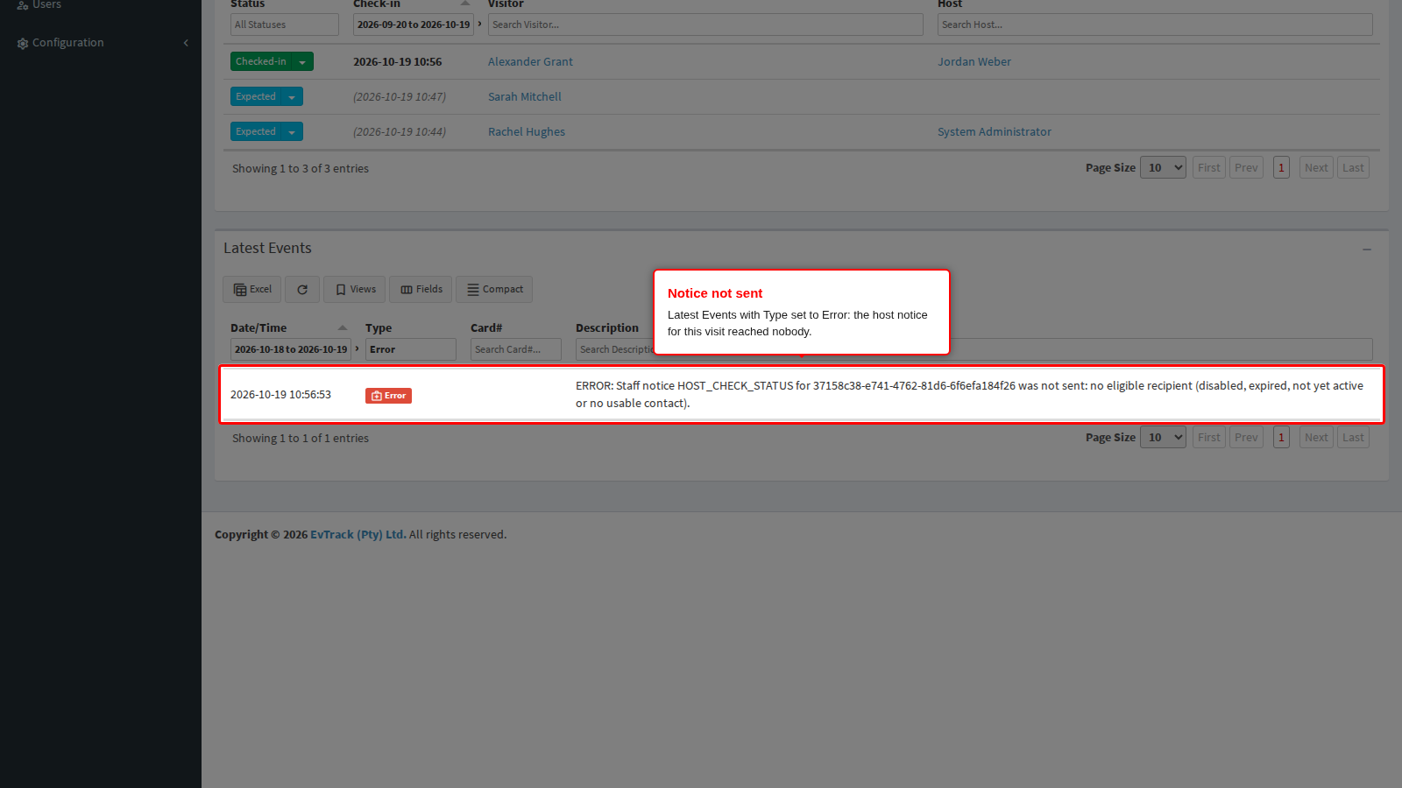Open host System Administrator
The width and height of the screenshot is (1402, 788).
click(994, 132)
